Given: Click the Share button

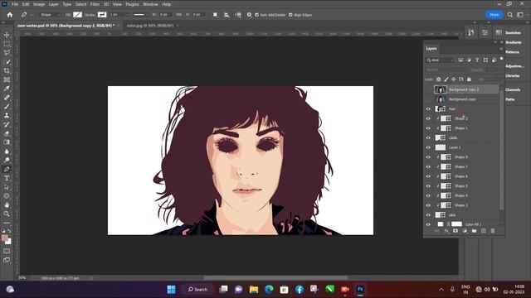Looking at the screenshot, I should [x=494, y=15].
